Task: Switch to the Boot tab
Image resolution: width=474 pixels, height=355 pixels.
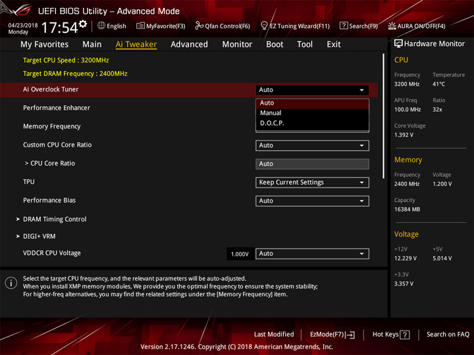Action: click(x=275, y=45)
